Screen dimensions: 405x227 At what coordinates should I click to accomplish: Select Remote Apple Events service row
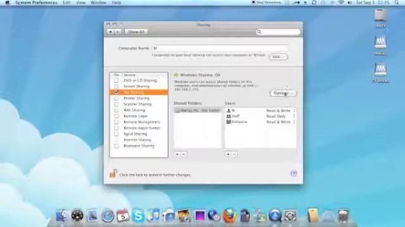[x=139, y=128]
